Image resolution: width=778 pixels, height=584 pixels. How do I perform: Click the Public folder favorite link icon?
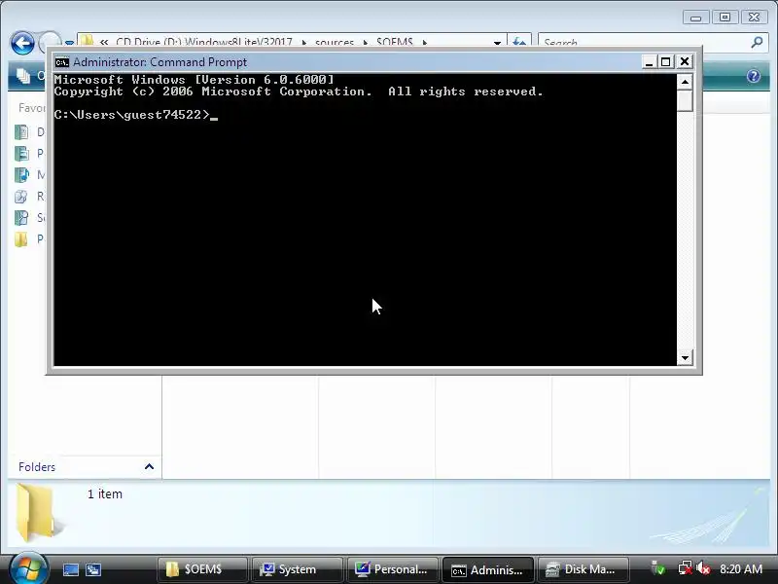[x=21, y=239]
